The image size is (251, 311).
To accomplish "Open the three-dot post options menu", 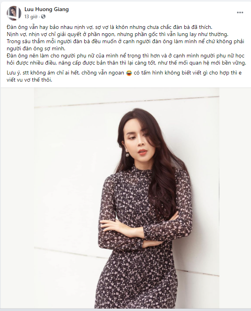I will pos(240,13).
